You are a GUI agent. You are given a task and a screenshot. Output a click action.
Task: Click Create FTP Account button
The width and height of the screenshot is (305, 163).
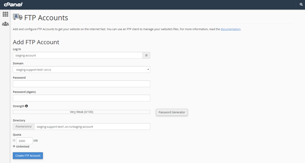click(28, 156)
